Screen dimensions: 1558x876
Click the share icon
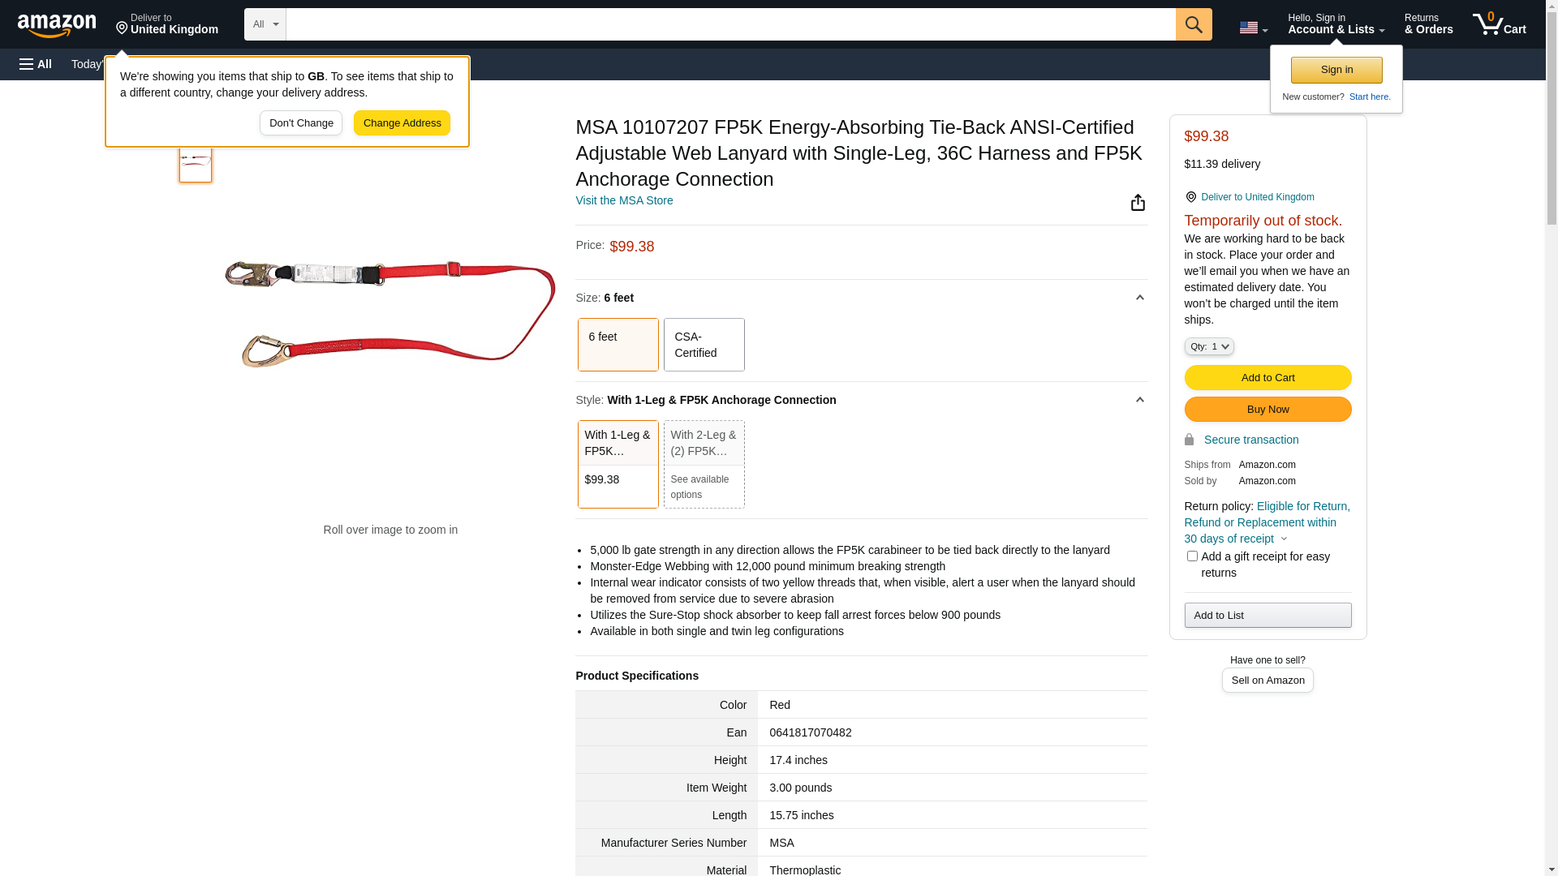pyautogui.click(x=1138, y=203)
